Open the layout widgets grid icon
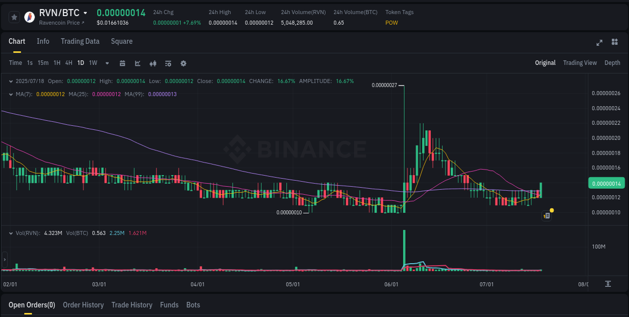The width and height of the screenshot is (629, 317). pyautogui.click(x=614, y=42)
